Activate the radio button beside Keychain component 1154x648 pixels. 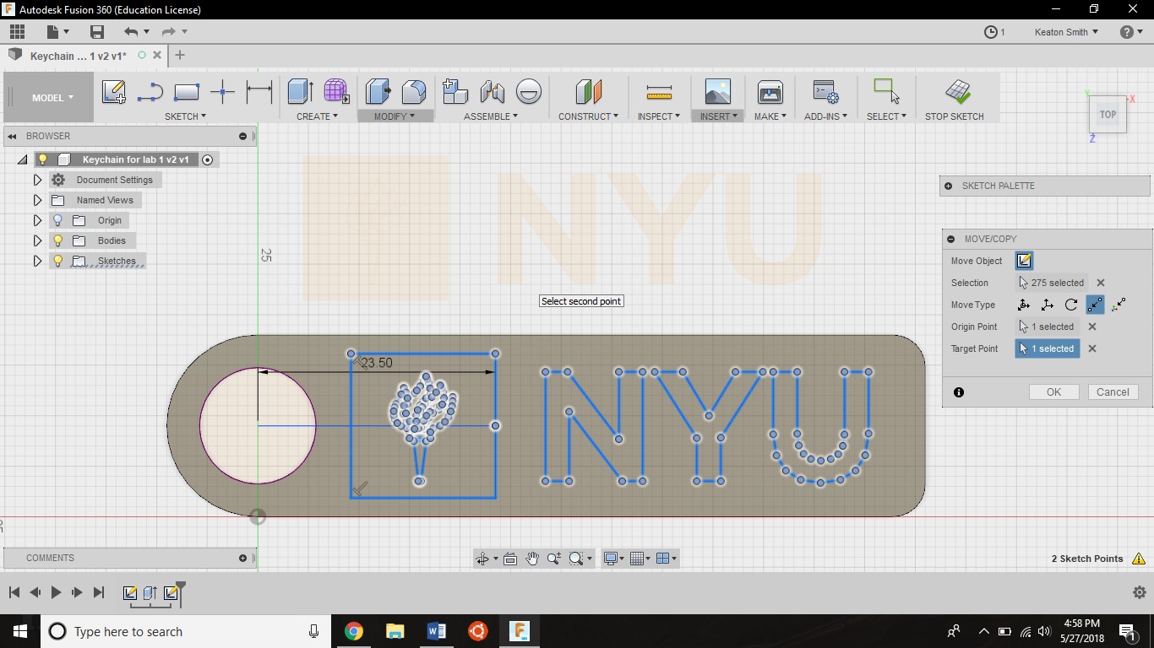tap(207, 159)
